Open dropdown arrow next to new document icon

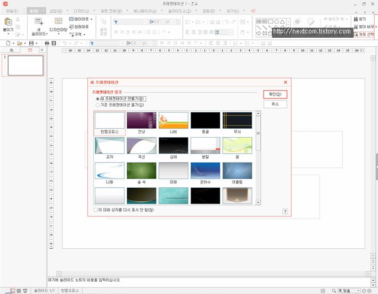pyautogui.click(x=13, y=44)
